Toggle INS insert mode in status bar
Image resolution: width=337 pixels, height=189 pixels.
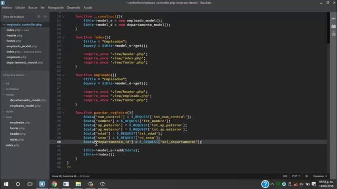click(x=285, y=176)
